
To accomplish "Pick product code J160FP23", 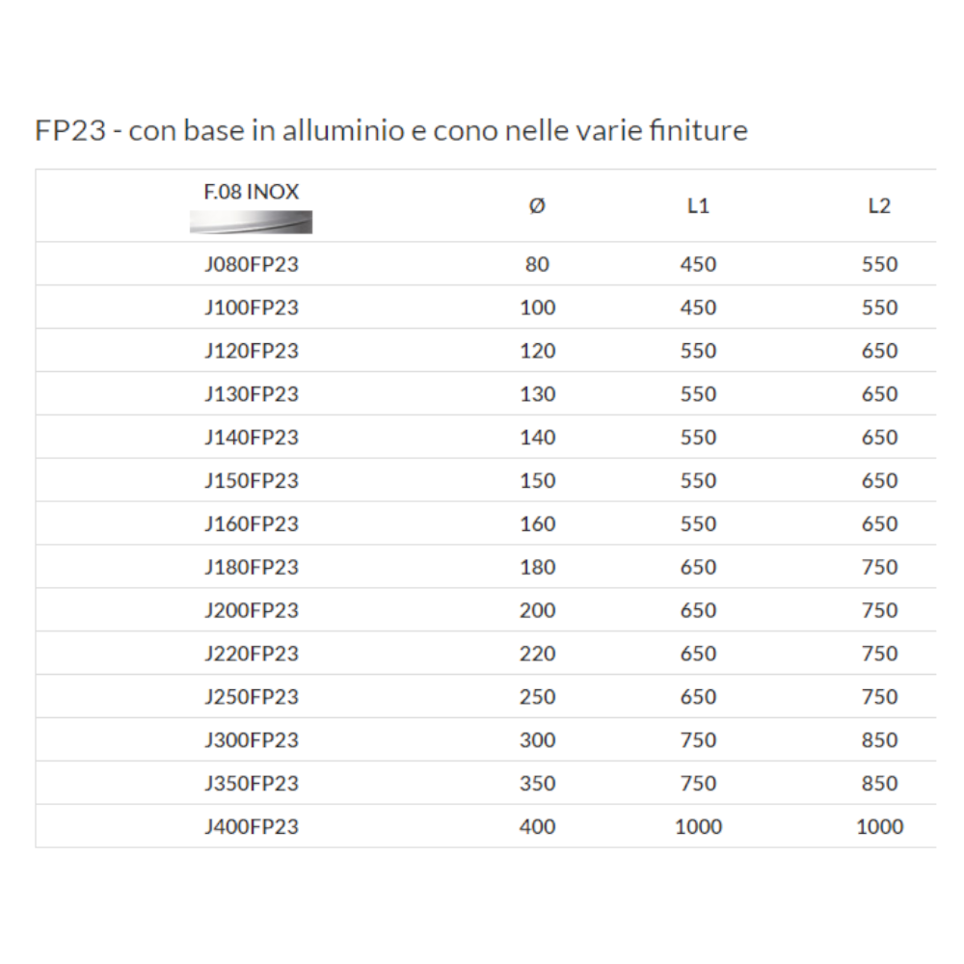I will 251,524.
